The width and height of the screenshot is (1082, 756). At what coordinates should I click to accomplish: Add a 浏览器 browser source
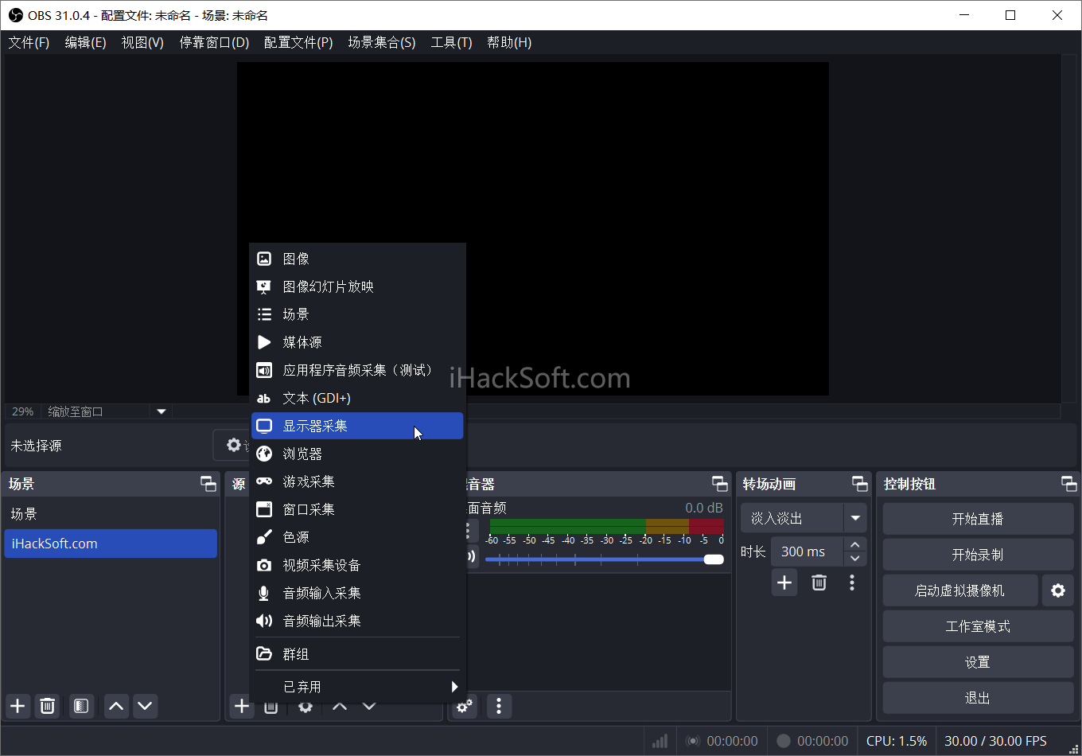357,454
